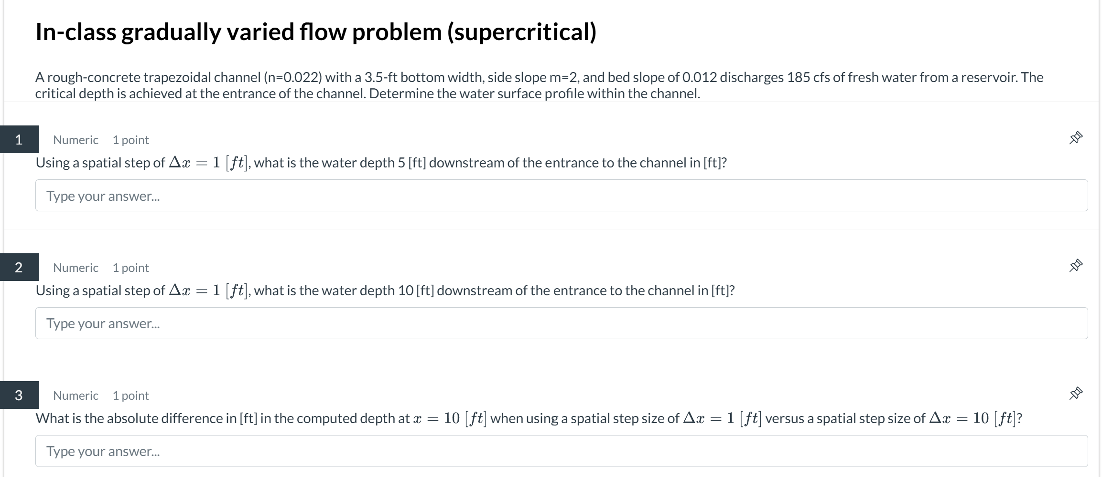This screenshot has height=477, width=1102.
Task: Toggle the pin state of question 2
Action: 1075,266
